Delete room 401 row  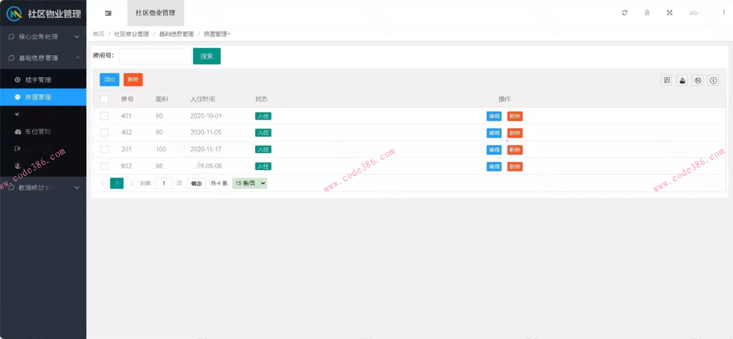tap(515, 116)
